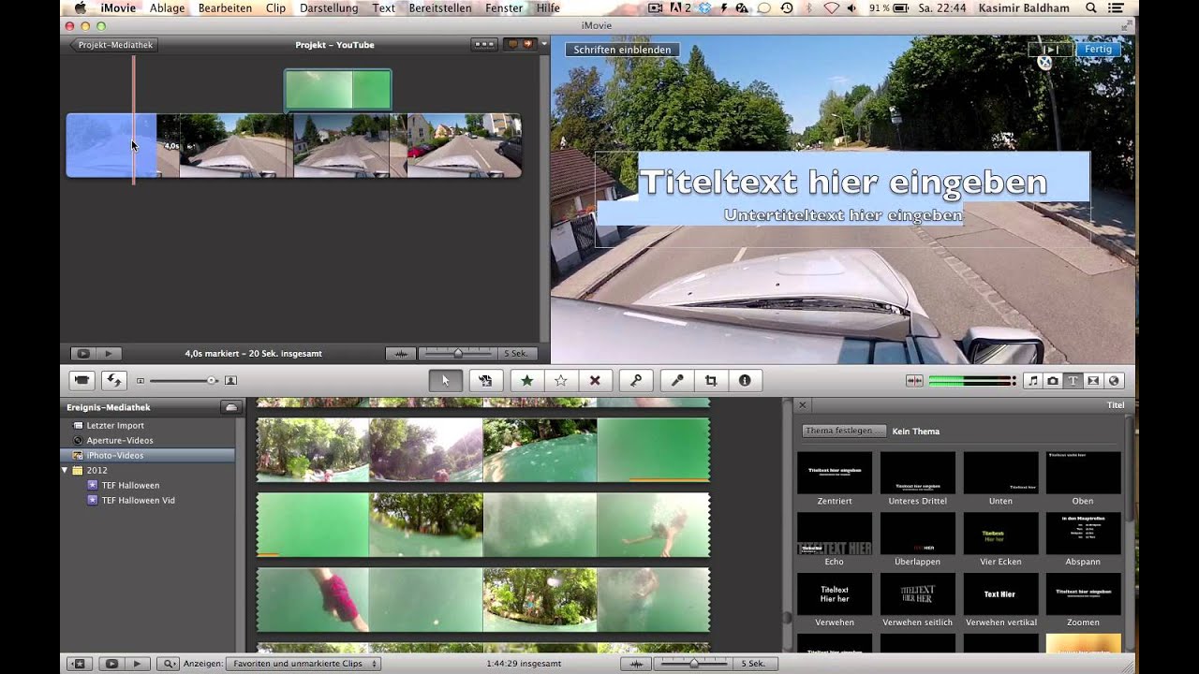
Task: Reject selection with the red X button
Action: pyautogui.click(x=594, y=380)
